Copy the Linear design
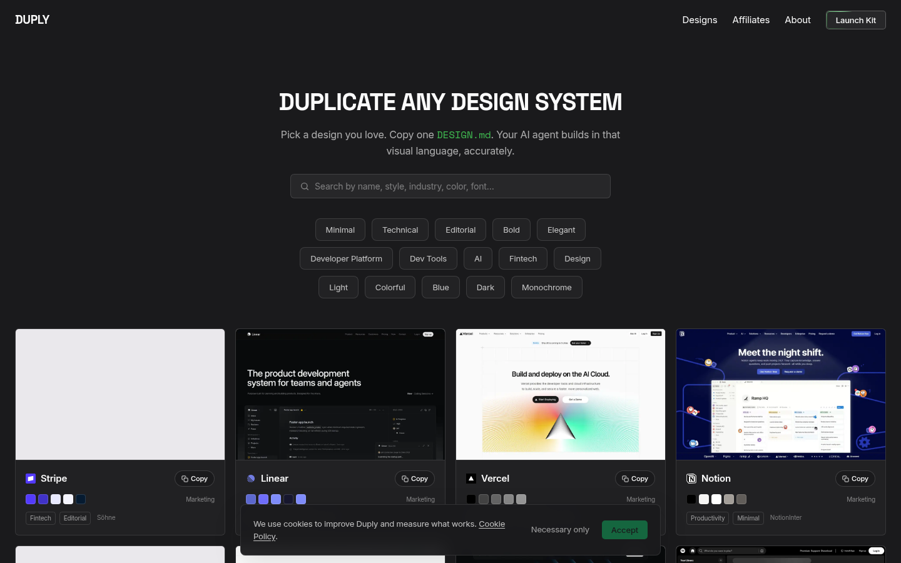 tap(415, 479)
